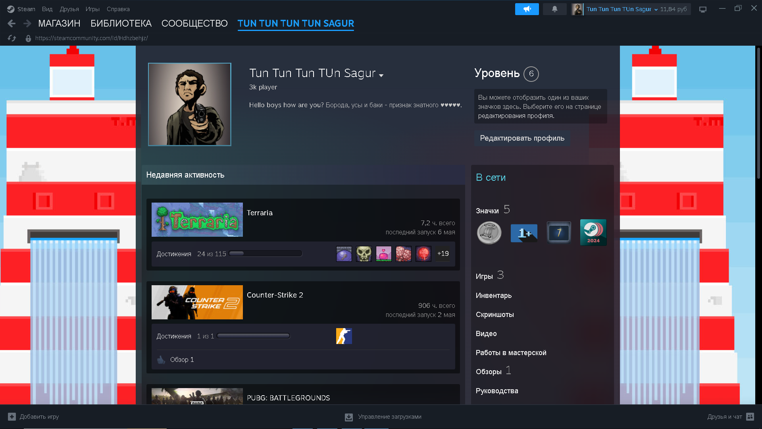Open Работы в мастерской link
The image size is (762, 429).
[511, 353]
